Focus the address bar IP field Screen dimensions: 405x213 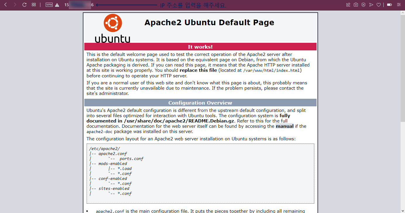click(79, 5)
